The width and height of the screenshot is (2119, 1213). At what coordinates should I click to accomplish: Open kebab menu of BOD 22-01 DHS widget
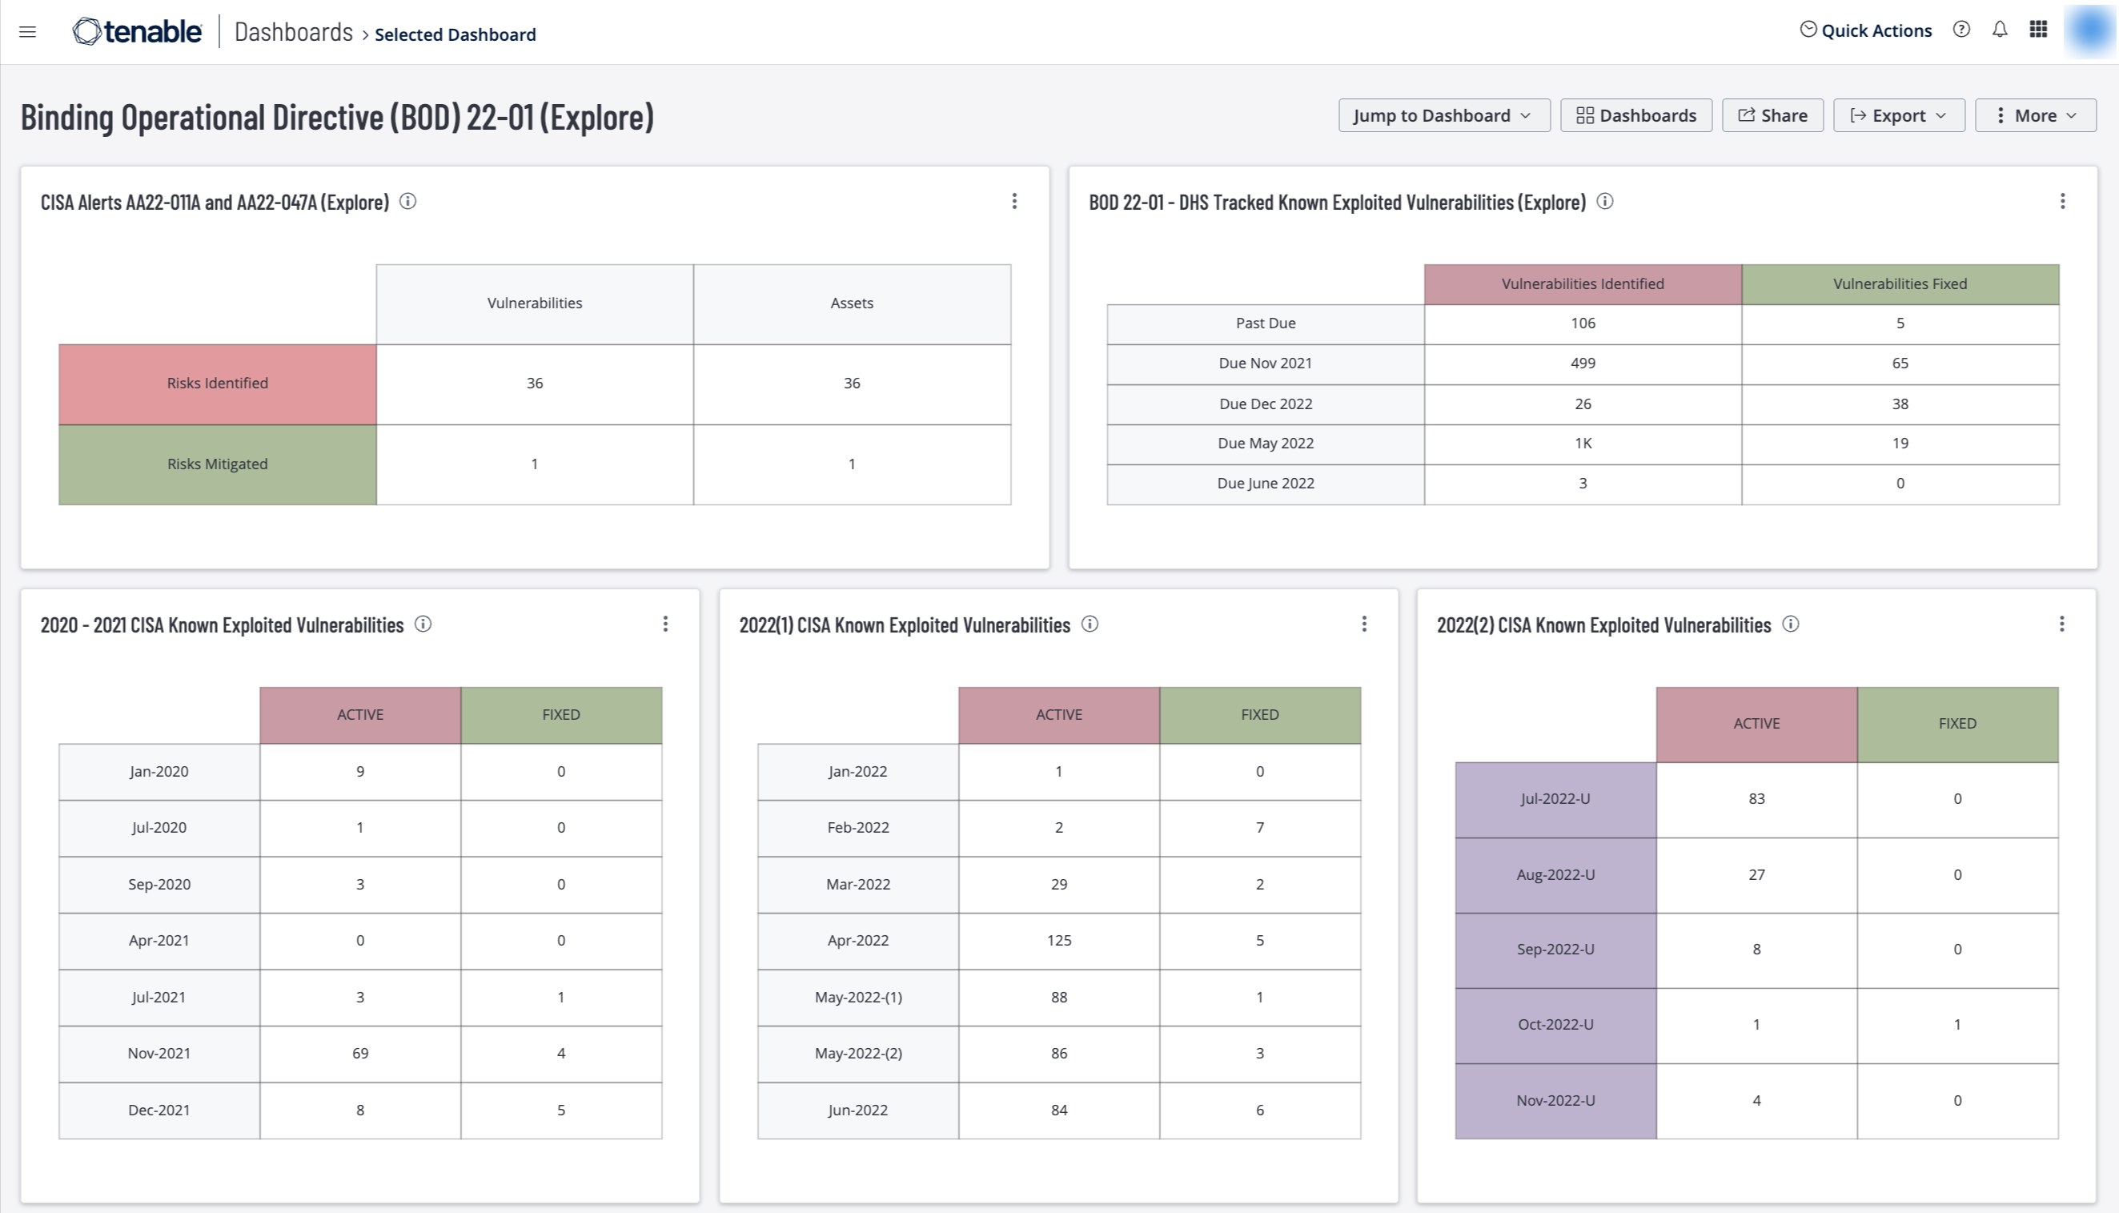click(2063, 202)
